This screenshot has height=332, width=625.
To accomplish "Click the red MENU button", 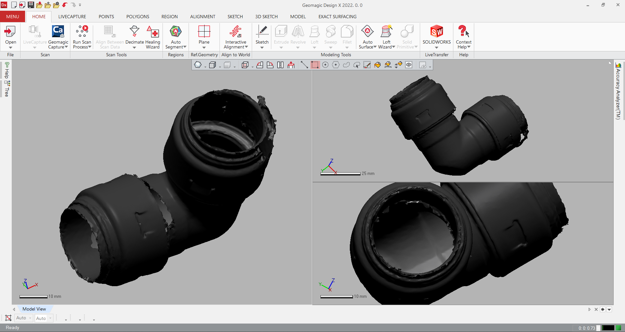I will [12, 17].
